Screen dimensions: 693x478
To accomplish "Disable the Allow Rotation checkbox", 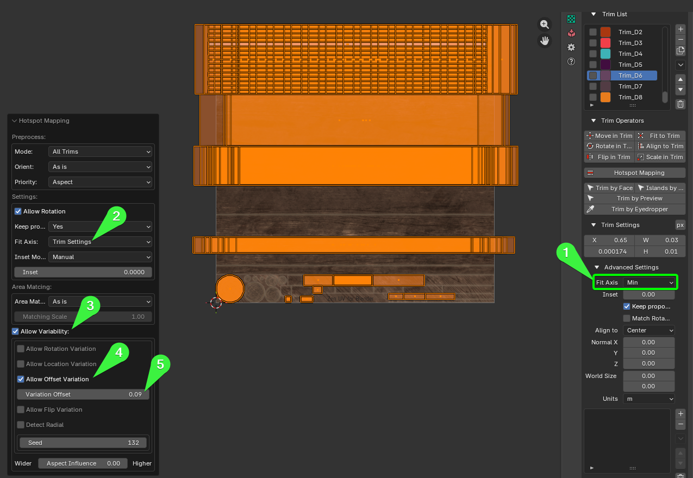I will (18, 211).
